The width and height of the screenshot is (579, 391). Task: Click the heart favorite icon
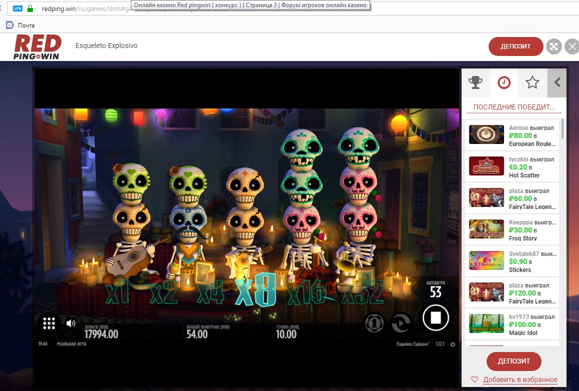(x=475, y=379)
